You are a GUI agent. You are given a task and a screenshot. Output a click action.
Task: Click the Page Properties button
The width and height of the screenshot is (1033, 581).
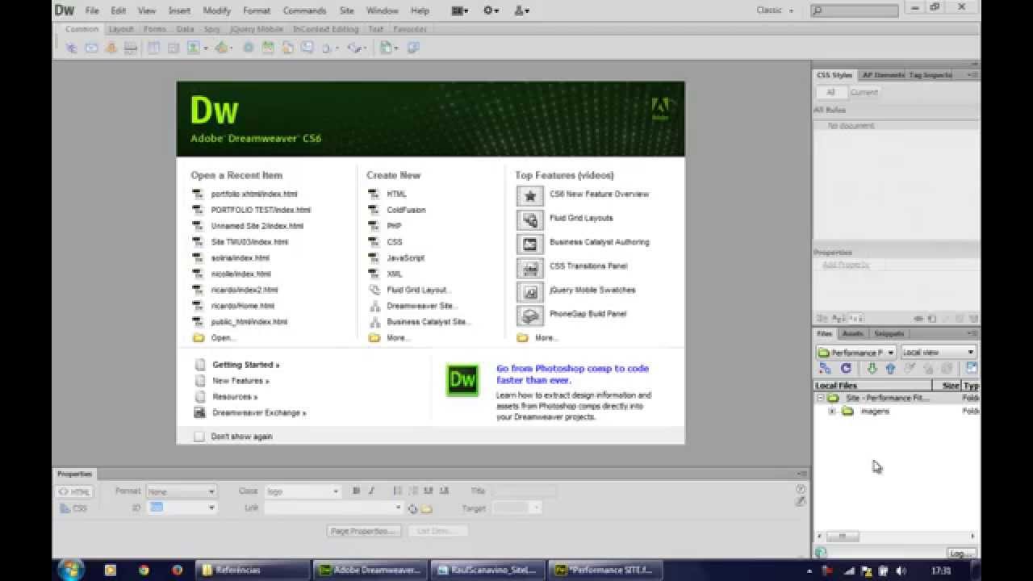click(x=364, y=531)
